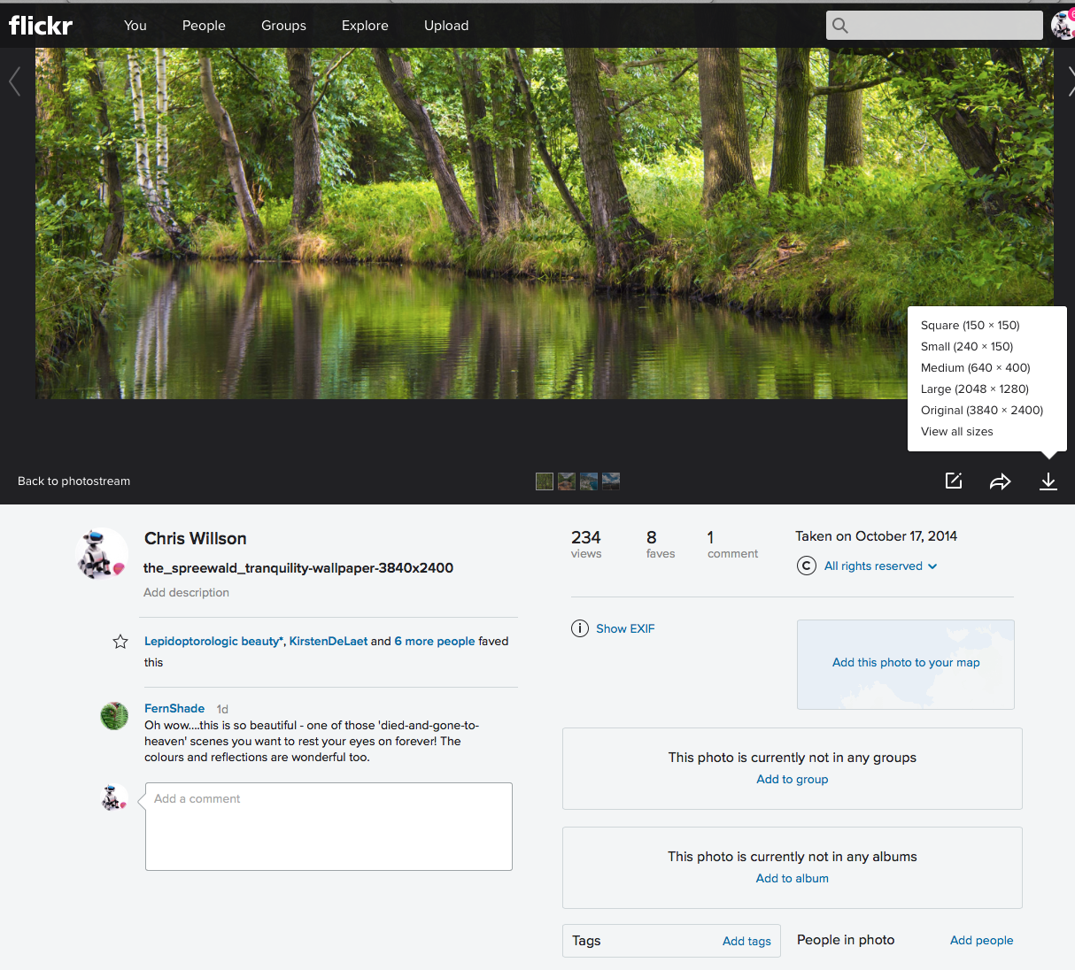1075x970 pixels.
Task: Click the share photo arrow icon
Action: (x=1000, y=481)
